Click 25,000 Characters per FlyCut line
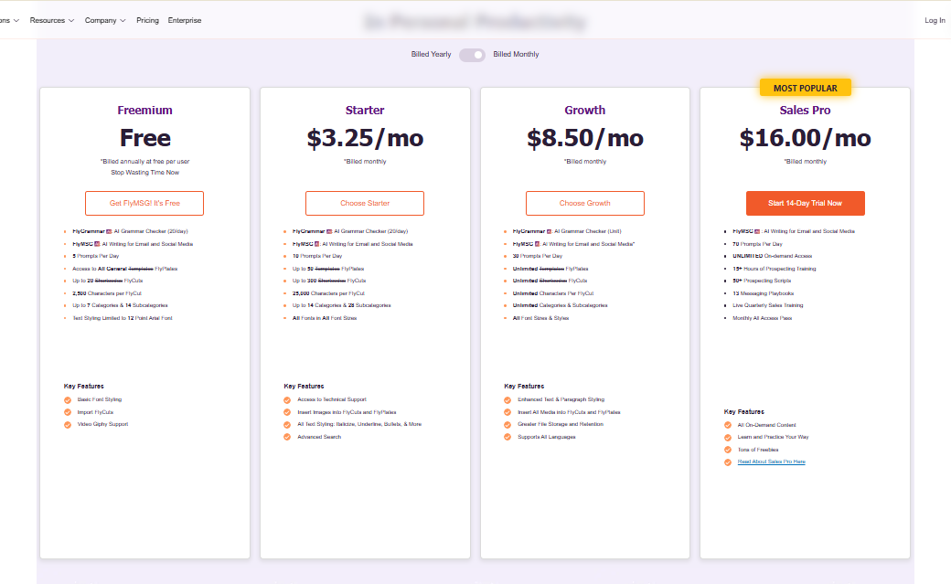The image size is (951, 584). pos(328,292)
